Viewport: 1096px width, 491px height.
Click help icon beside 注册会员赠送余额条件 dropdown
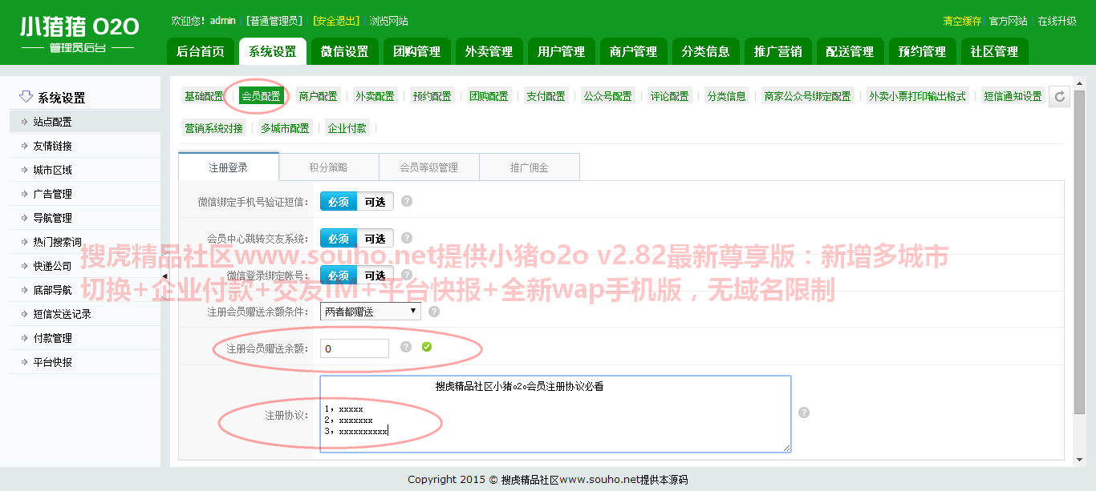434,312
